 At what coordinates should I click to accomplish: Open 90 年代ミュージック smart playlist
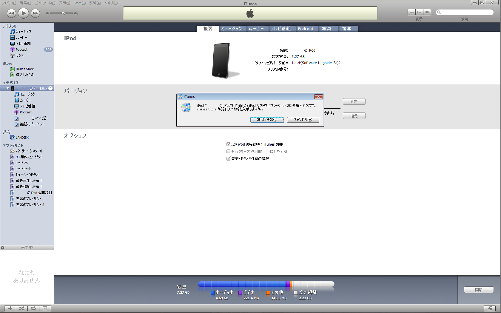click(29, 157)
